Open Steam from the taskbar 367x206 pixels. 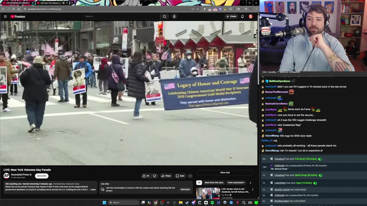pyautogui.click(x=187, y=203)
